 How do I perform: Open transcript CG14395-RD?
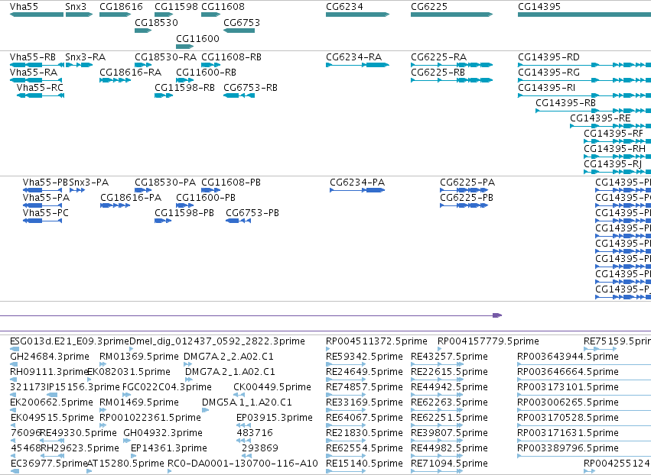(x=584, y=65)
